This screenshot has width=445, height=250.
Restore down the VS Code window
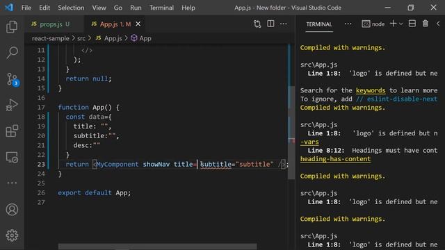411,8
